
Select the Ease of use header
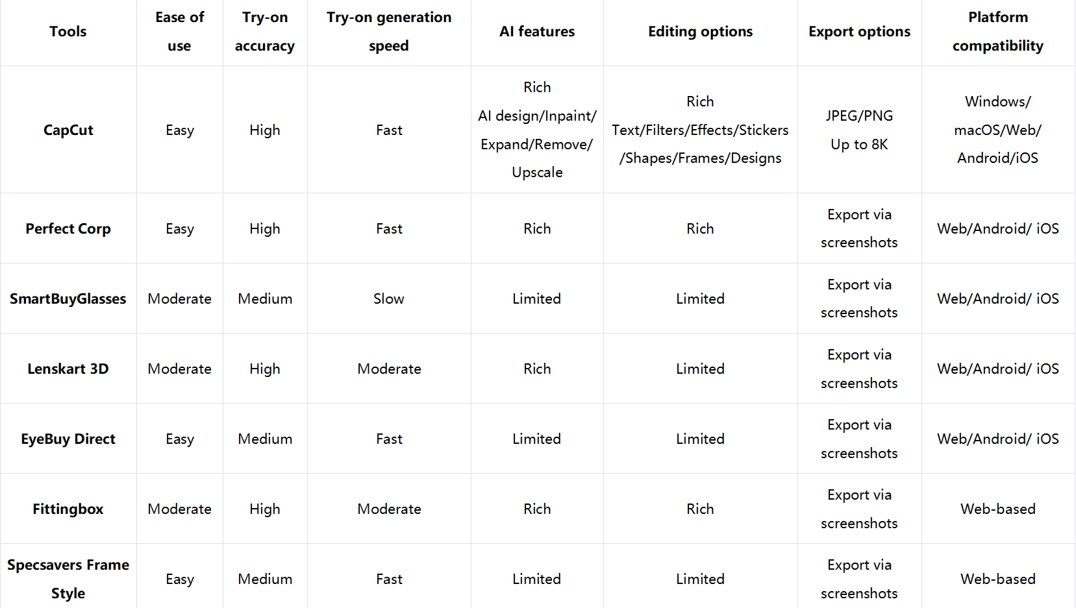tap(179, 32)
